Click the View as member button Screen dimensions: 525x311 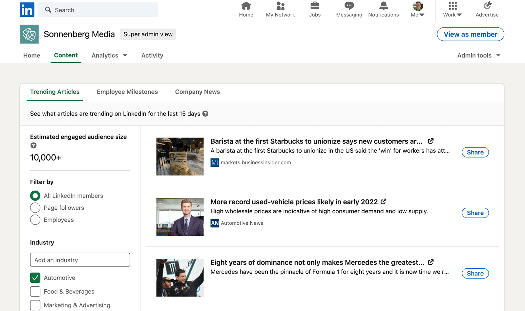(471, 34)
